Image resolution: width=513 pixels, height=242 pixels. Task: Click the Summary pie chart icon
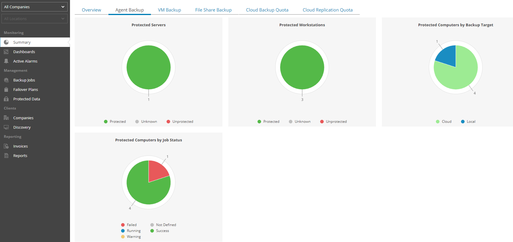pos(6,42)
